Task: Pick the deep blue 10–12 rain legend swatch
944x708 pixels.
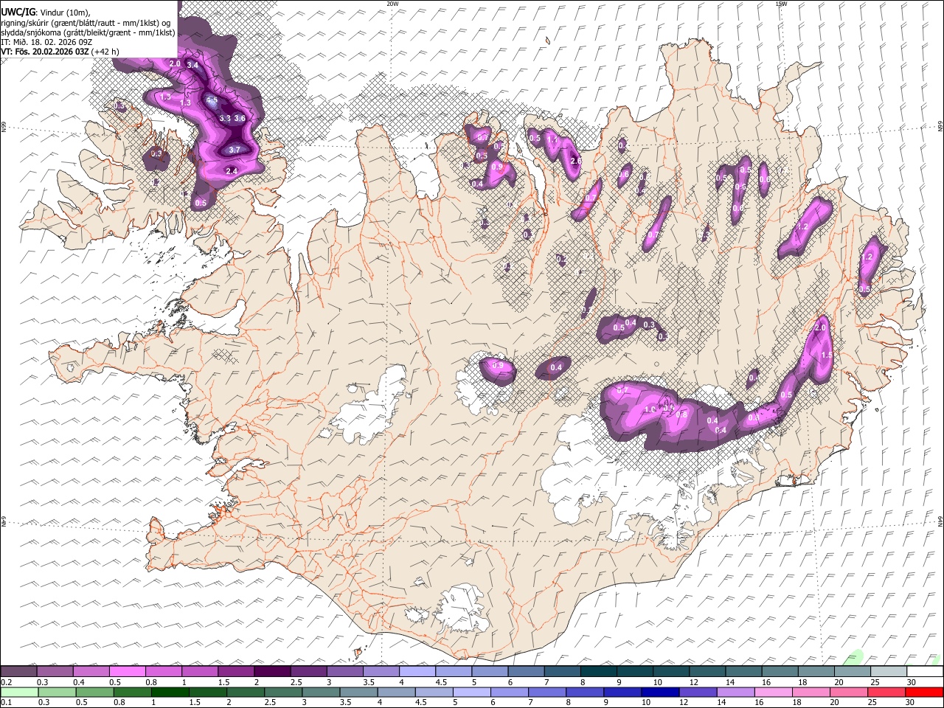Action: pos(659,693)
